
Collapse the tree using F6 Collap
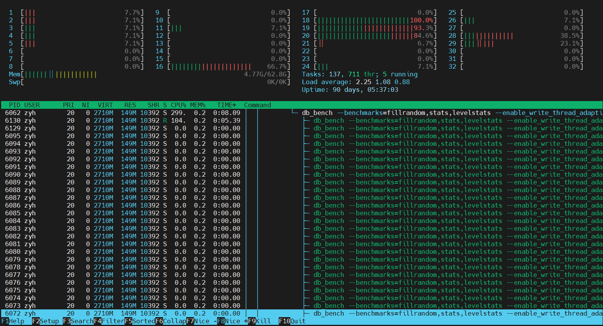click(170, 321)
